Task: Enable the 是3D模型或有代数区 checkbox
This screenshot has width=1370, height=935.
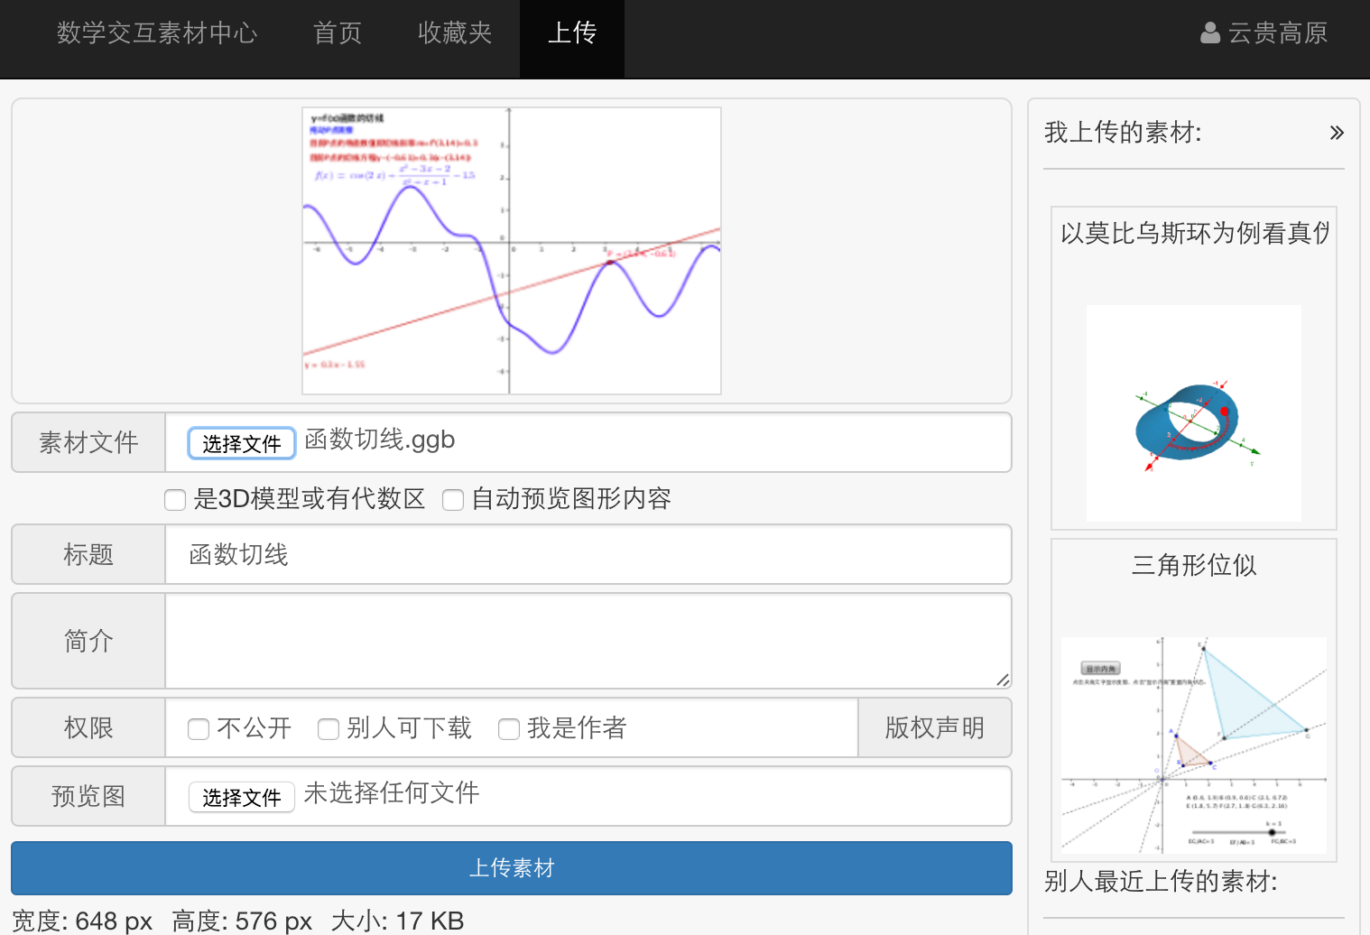Action: tap(175, 500)
